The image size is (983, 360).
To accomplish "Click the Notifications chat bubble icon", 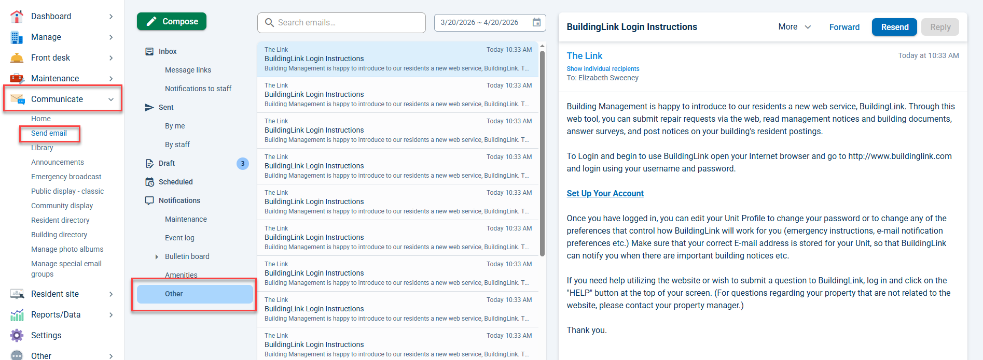I will 149,200.
